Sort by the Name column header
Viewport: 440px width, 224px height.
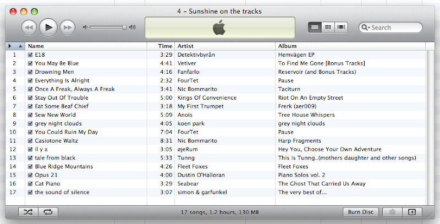[x=86, y=46]
